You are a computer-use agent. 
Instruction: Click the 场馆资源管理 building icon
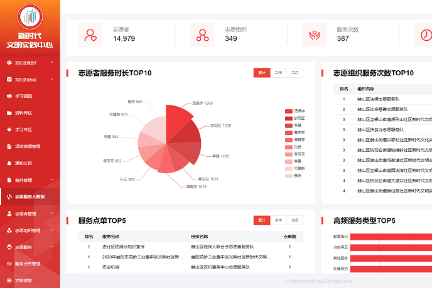tap(9, 146)
